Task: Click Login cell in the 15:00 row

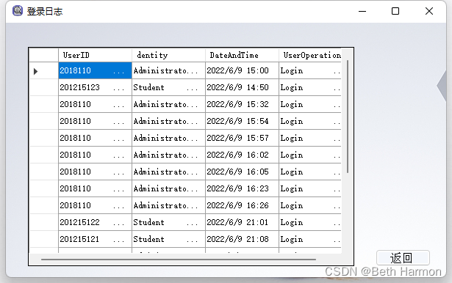Action: pyautogui.click(x=310, y=70)
